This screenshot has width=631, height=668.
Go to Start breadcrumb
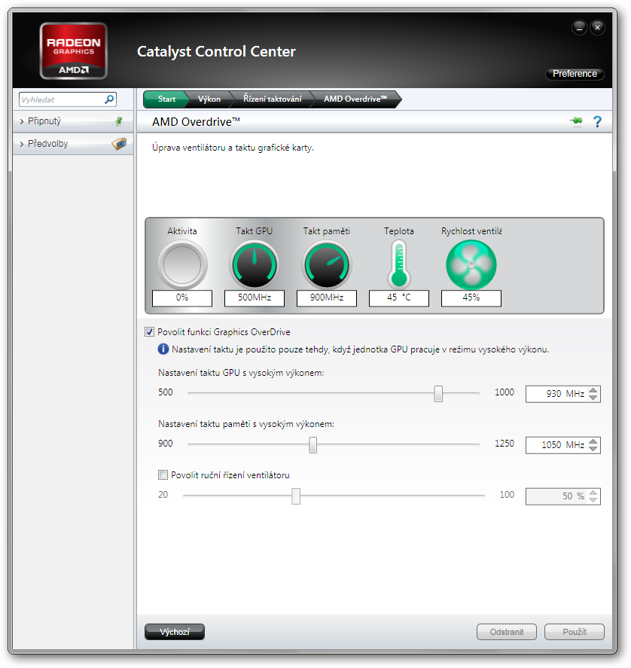(x=166, y=99)
